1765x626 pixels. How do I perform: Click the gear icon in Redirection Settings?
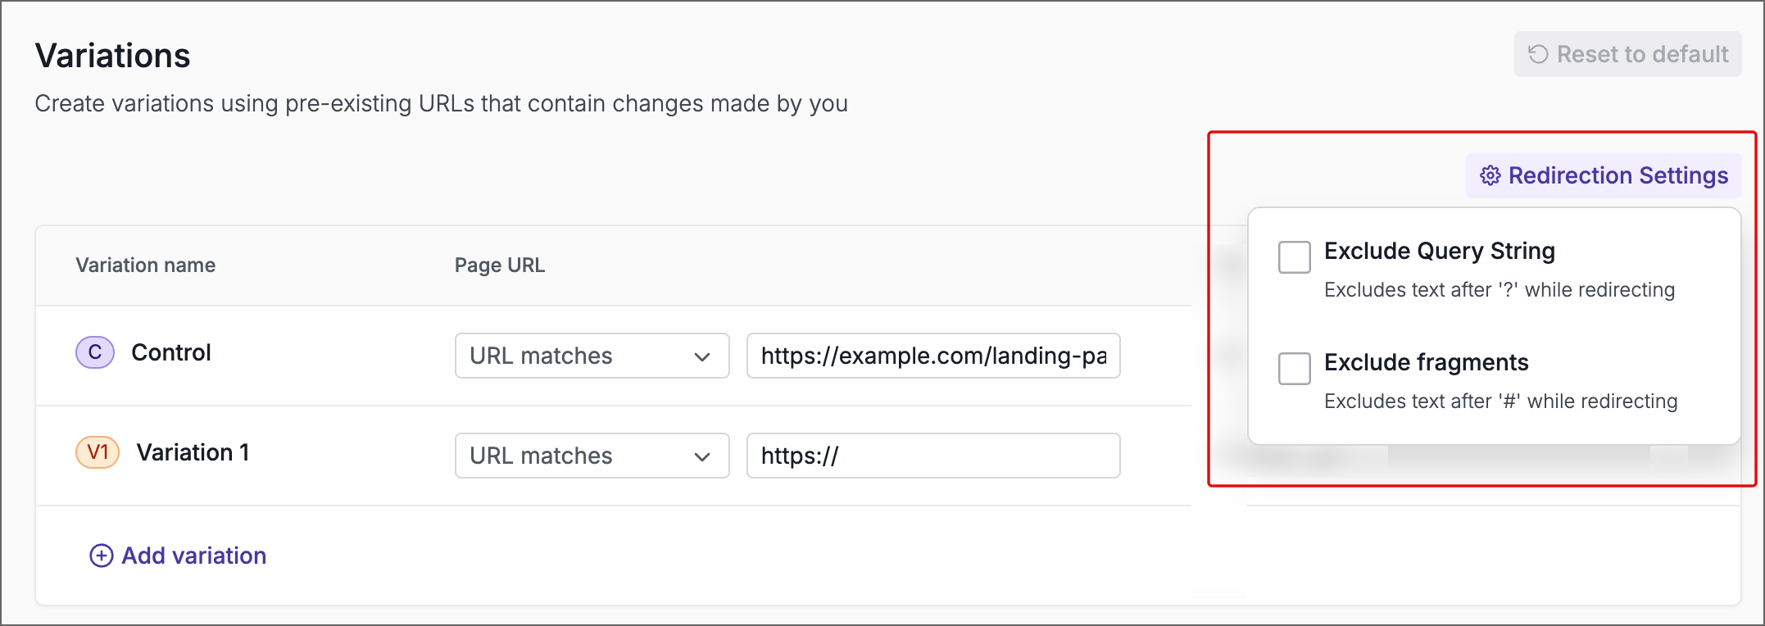pyautogui.click(x=1490, y=175)
